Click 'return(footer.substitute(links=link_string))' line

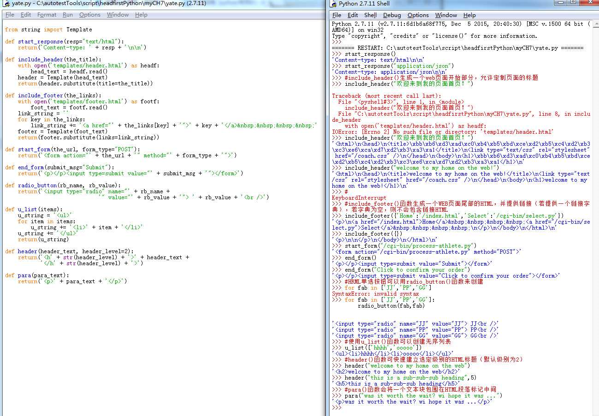click(89, 137)
